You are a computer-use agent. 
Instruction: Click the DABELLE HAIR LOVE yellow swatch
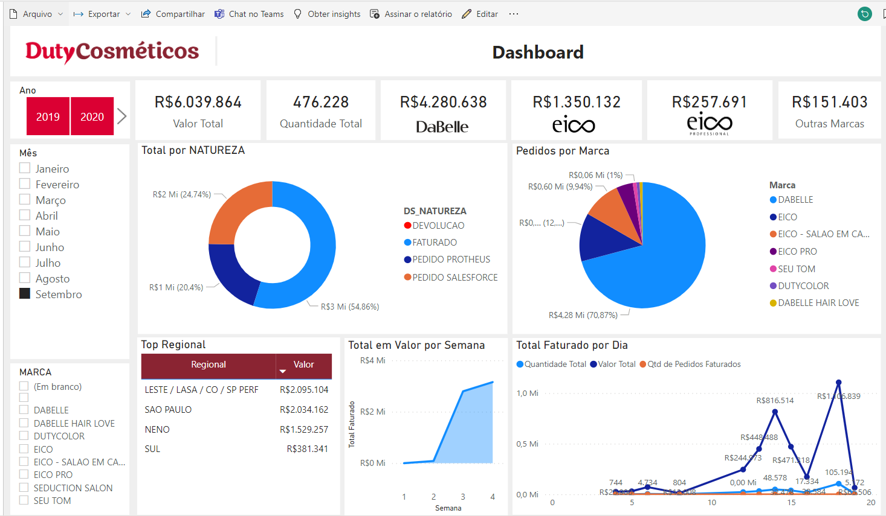click(773, 303)
